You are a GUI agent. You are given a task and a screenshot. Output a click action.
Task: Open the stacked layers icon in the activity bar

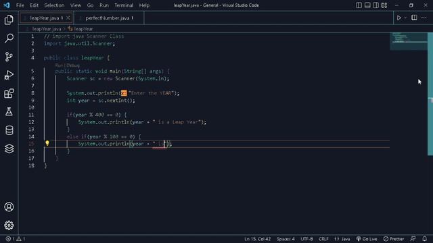tap(9, 148)
